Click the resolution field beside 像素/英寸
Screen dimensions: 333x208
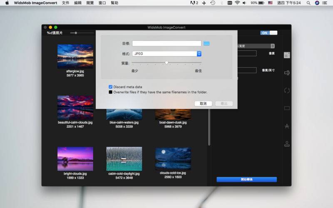(x=247, y=70)
